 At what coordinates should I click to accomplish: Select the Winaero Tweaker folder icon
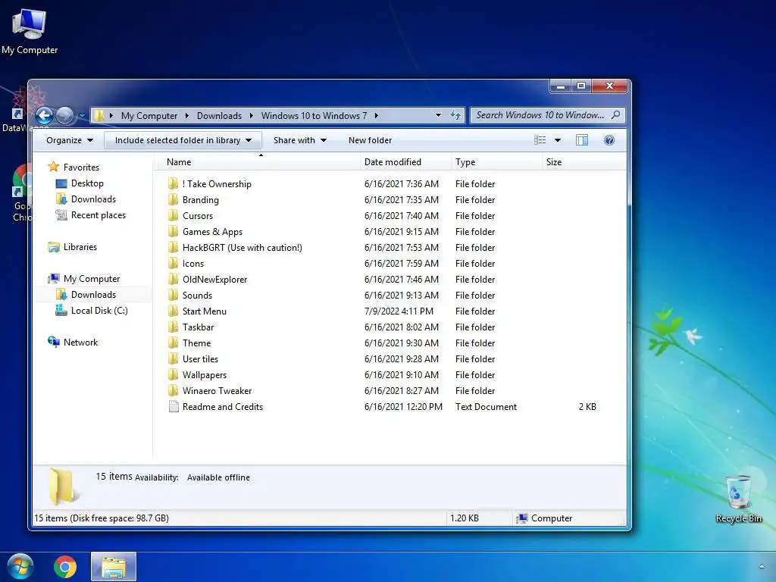(x=173, y=390)
